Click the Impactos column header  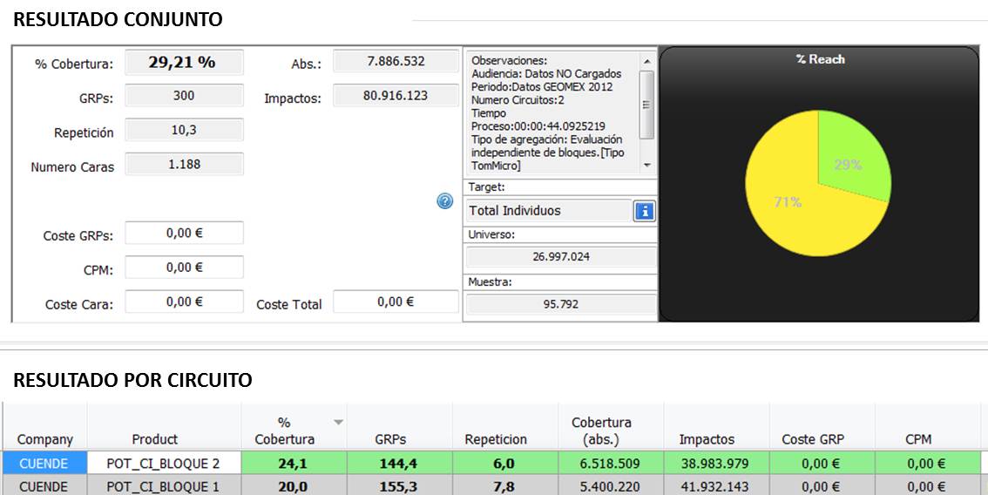[707, 439]
